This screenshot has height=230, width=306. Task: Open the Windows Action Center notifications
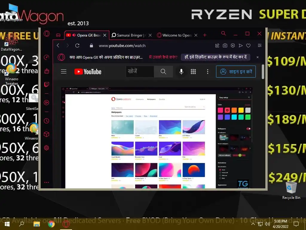coord(296,224)
